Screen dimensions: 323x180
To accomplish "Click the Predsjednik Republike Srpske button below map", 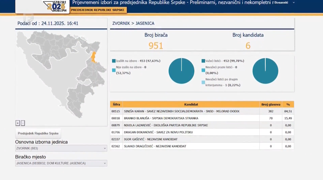I will pyautogui.click(x=38, y=133).
